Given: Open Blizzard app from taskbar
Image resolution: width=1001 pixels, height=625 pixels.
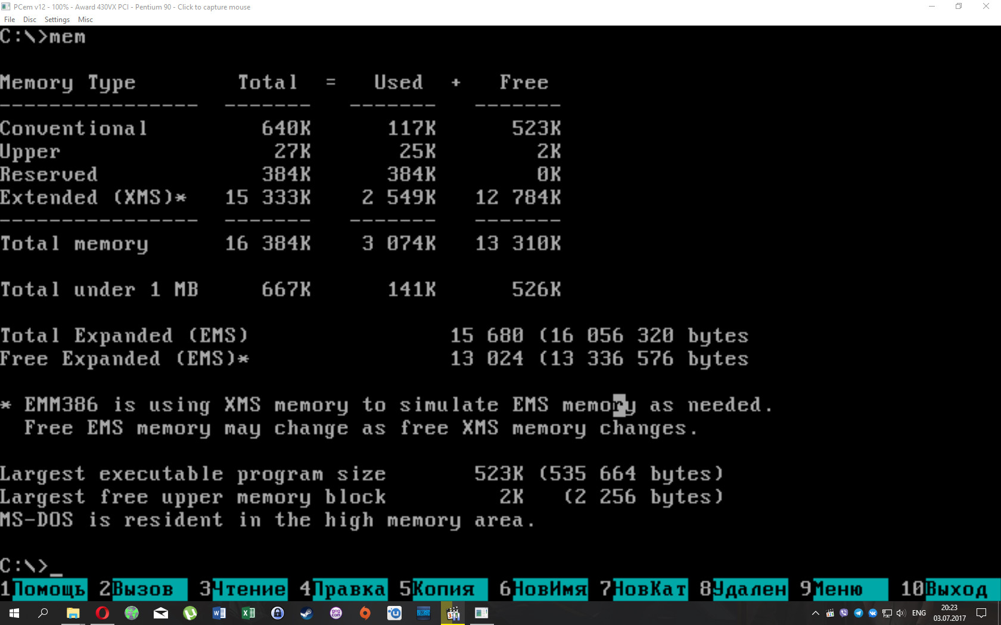Looking at the screenshot, I should coord(423,613).
